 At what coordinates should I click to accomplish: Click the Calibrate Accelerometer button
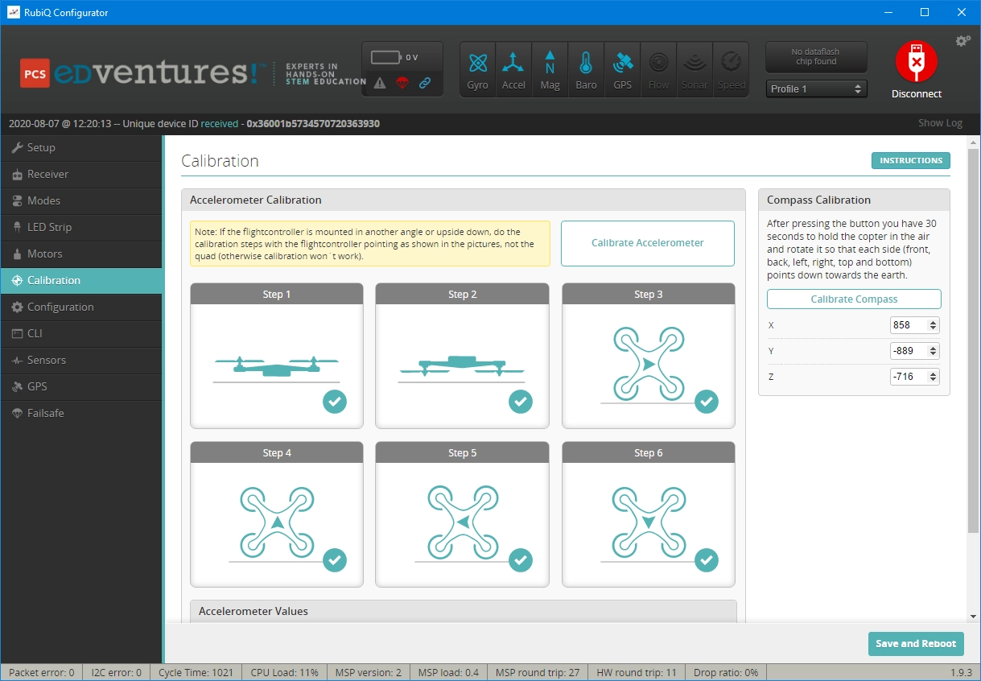click(648, 243)
